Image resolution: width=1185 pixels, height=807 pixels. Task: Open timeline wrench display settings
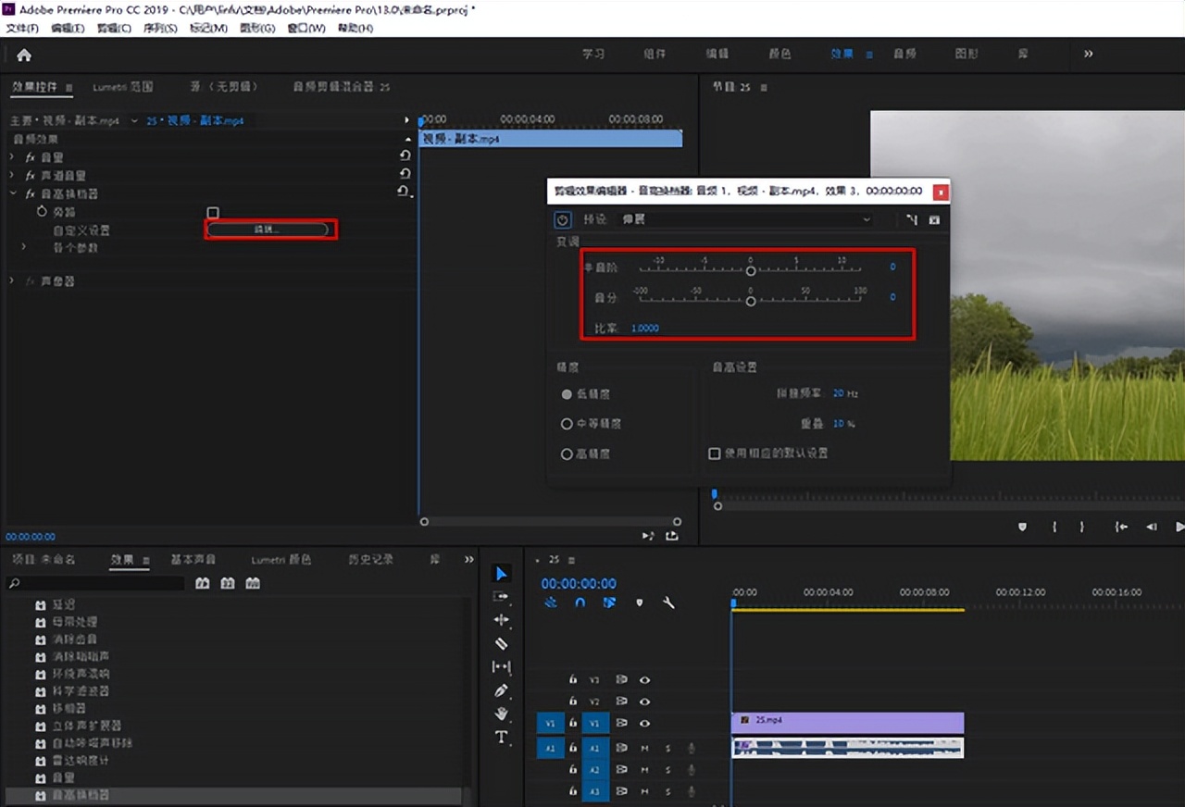668,602
